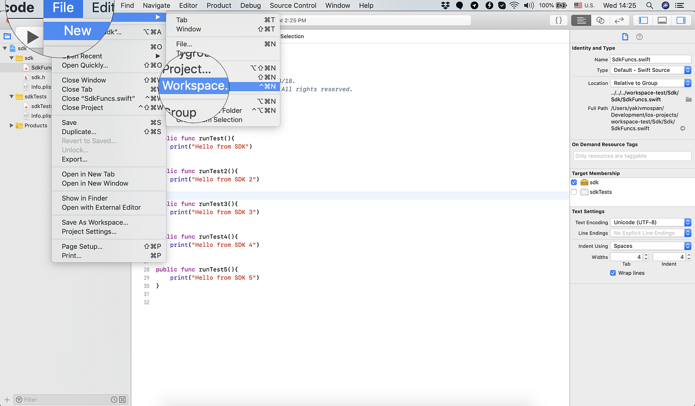695x406 pixels.
Task: Uncheck sdk target membership
Action: tap(574, 182)
